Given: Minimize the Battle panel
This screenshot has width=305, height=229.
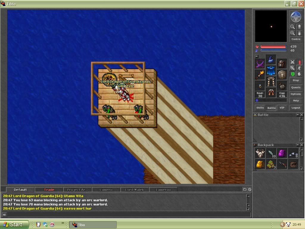Looking at the screenshot, I should (x=298, y=115).
